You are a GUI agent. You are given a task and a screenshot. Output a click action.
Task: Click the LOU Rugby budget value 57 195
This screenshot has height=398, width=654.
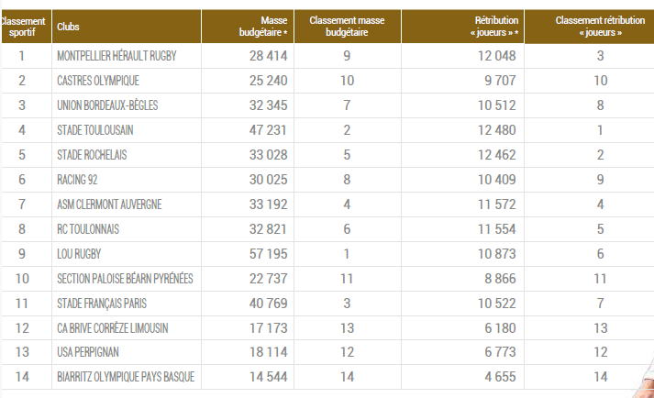click(x=268, y=254)
